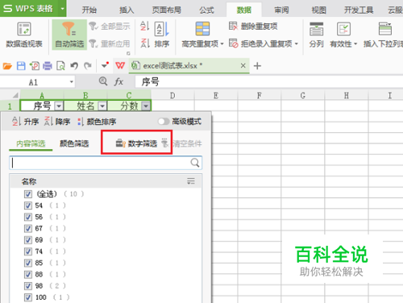Screen dimensions: 403x303
Task: Sort descending with ribbon Z-A icon
Action: [144, 43]
